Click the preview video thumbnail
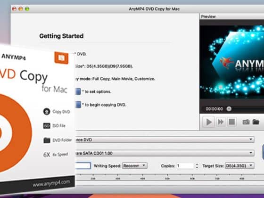Screen dimensions: 264x198 pyautogui.click(x=232, y=62)
